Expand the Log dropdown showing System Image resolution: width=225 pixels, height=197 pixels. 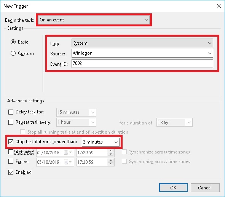[142, 43]
